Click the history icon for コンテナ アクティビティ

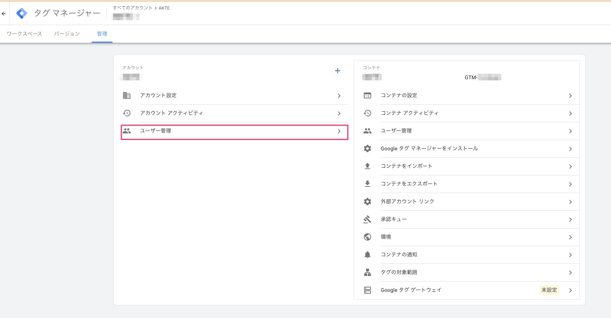(x=367, y=113)
